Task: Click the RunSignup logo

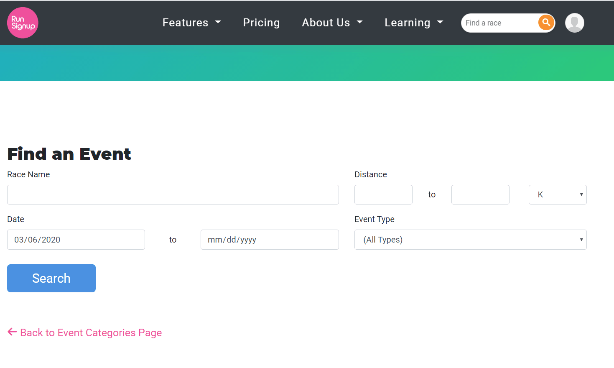Action: point(23,23)
